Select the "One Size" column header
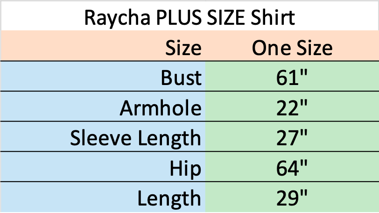The height and width of the screenshot is (213, 379). point(292,48)
